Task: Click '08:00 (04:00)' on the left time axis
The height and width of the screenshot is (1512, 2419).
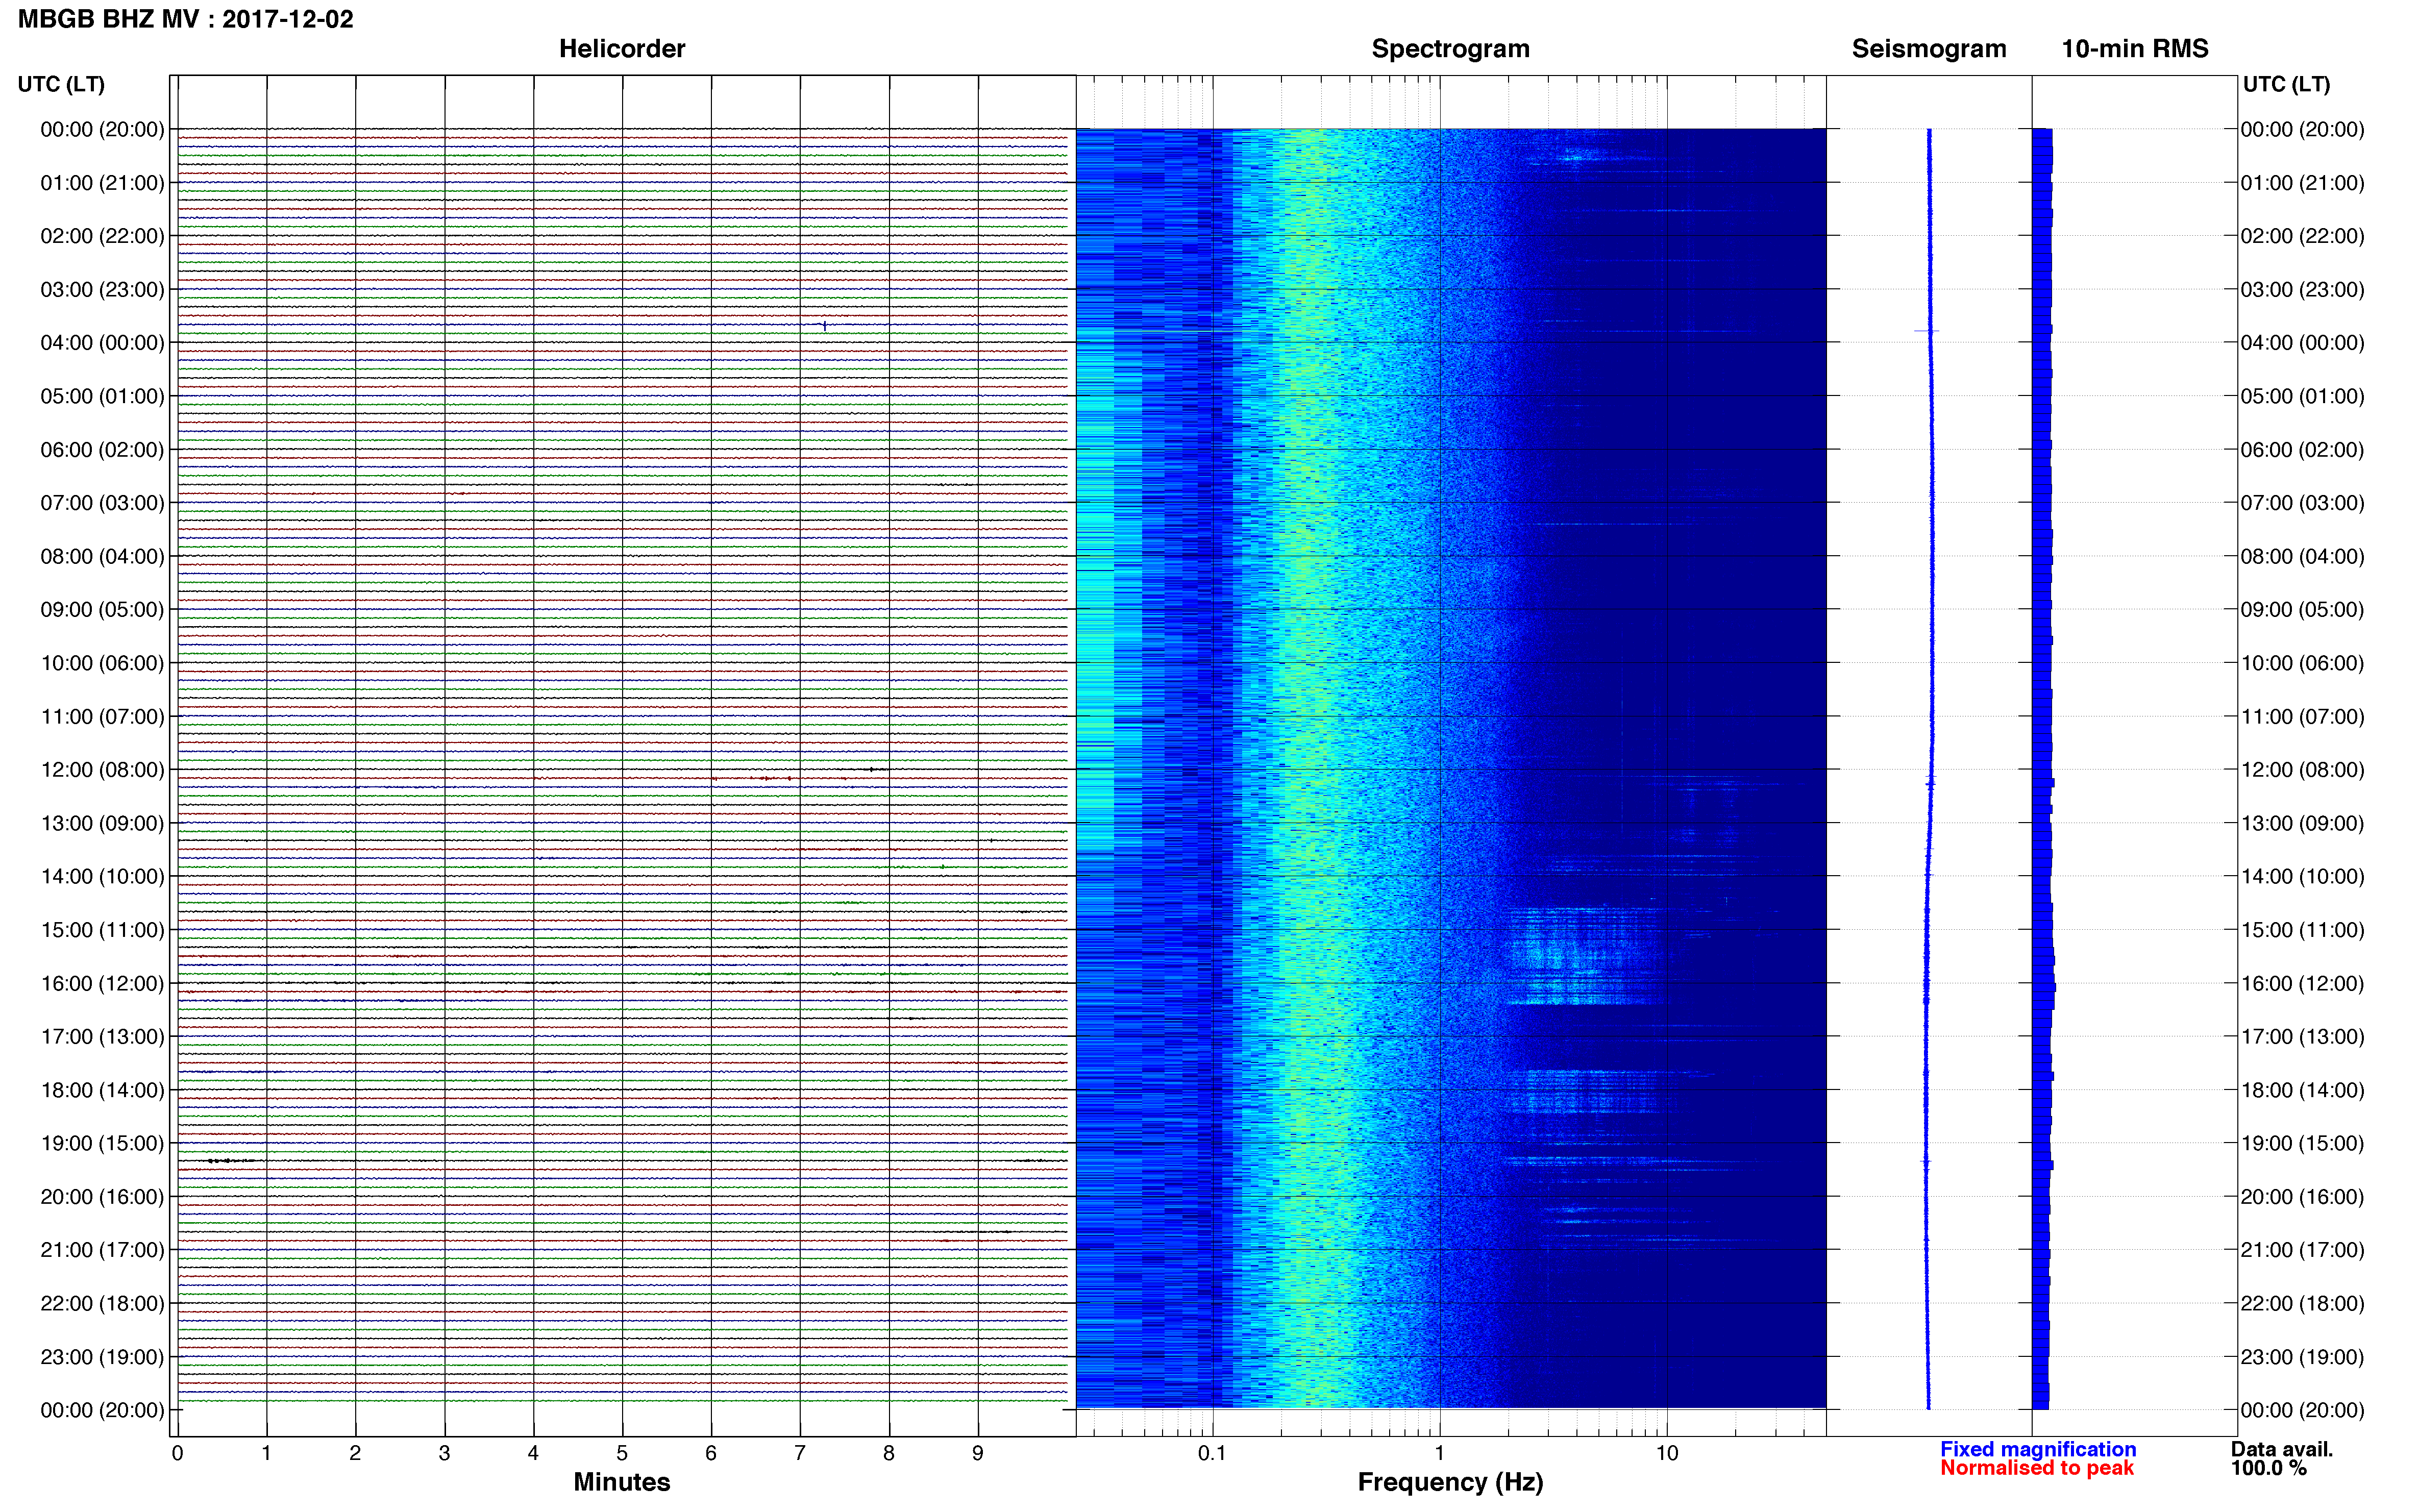Action: [102, 556]
